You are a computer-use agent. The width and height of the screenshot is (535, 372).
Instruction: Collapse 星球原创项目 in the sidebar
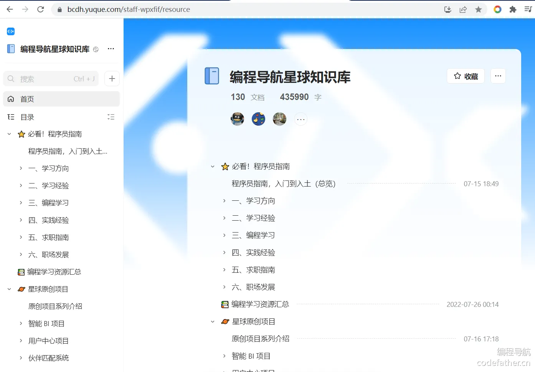click(x=9, y=289)
